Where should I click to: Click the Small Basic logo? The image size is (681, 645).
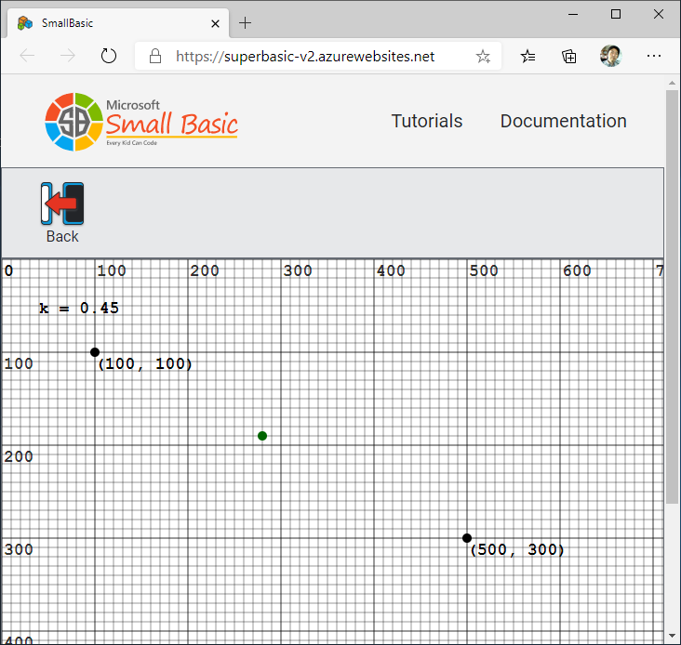click(x=141, y=122)
